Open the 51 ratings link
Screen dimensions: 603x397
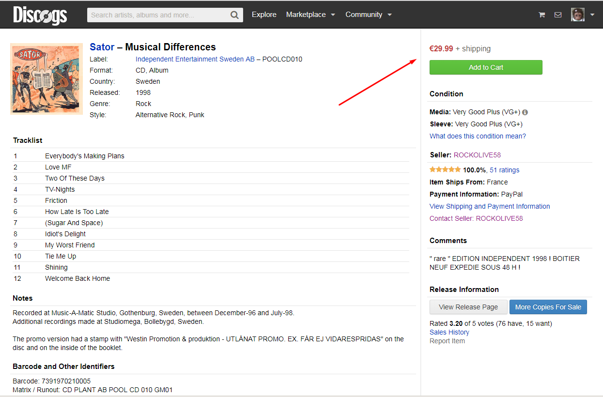pos(504,170)
